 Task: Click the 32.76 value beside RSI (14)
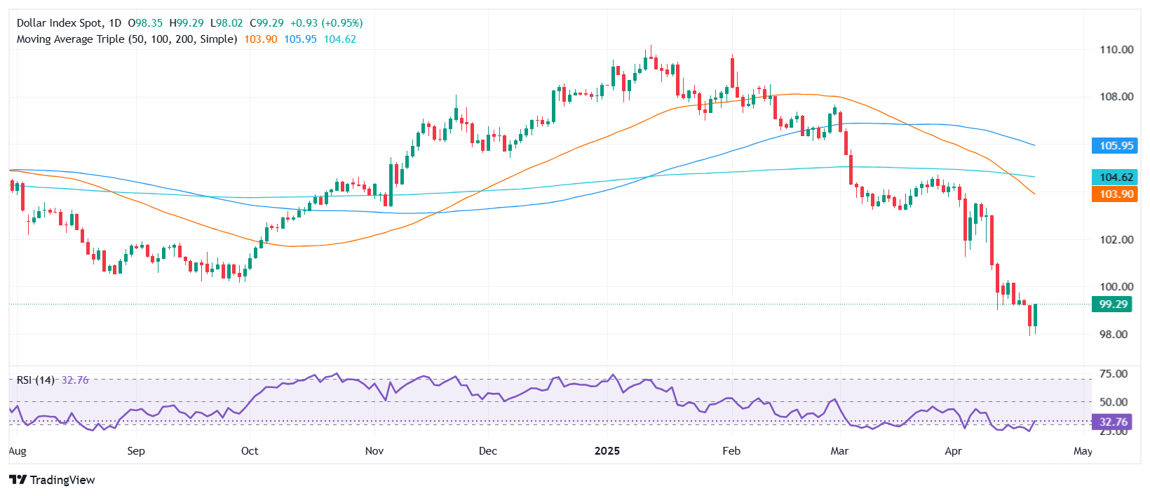click(x=75, y=380)
